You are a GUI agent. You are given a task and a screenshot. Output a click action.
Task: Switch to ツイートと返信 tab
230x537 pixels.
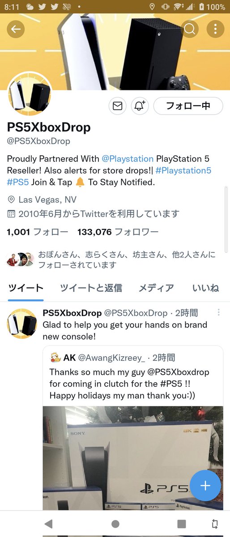[91, 288]
